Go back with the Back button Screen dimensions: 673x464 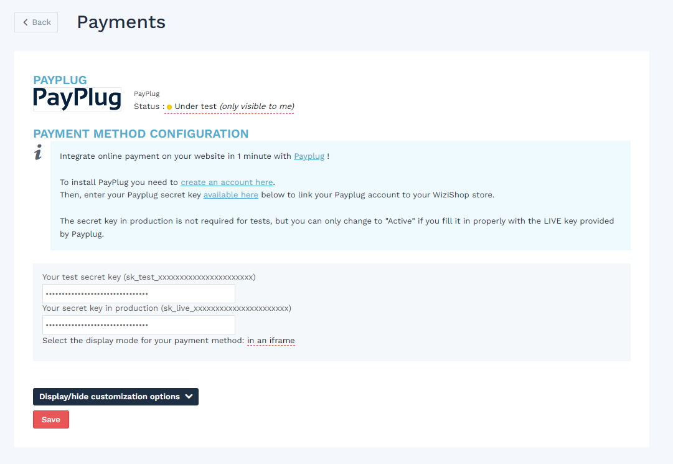point(36,22)
